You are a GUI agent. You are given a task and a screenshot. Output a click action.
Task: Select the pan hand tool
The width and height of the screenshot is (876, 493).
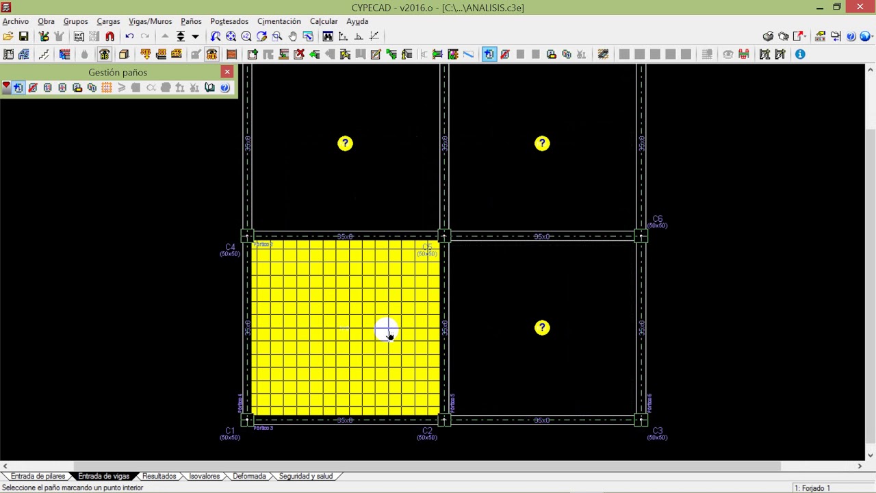(x=293, y=36)
